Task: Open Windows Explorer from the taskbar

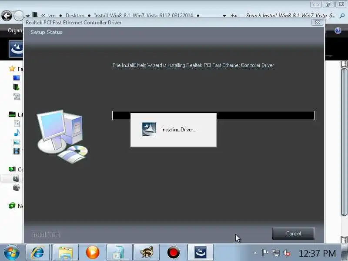Action: coord(66,252)
